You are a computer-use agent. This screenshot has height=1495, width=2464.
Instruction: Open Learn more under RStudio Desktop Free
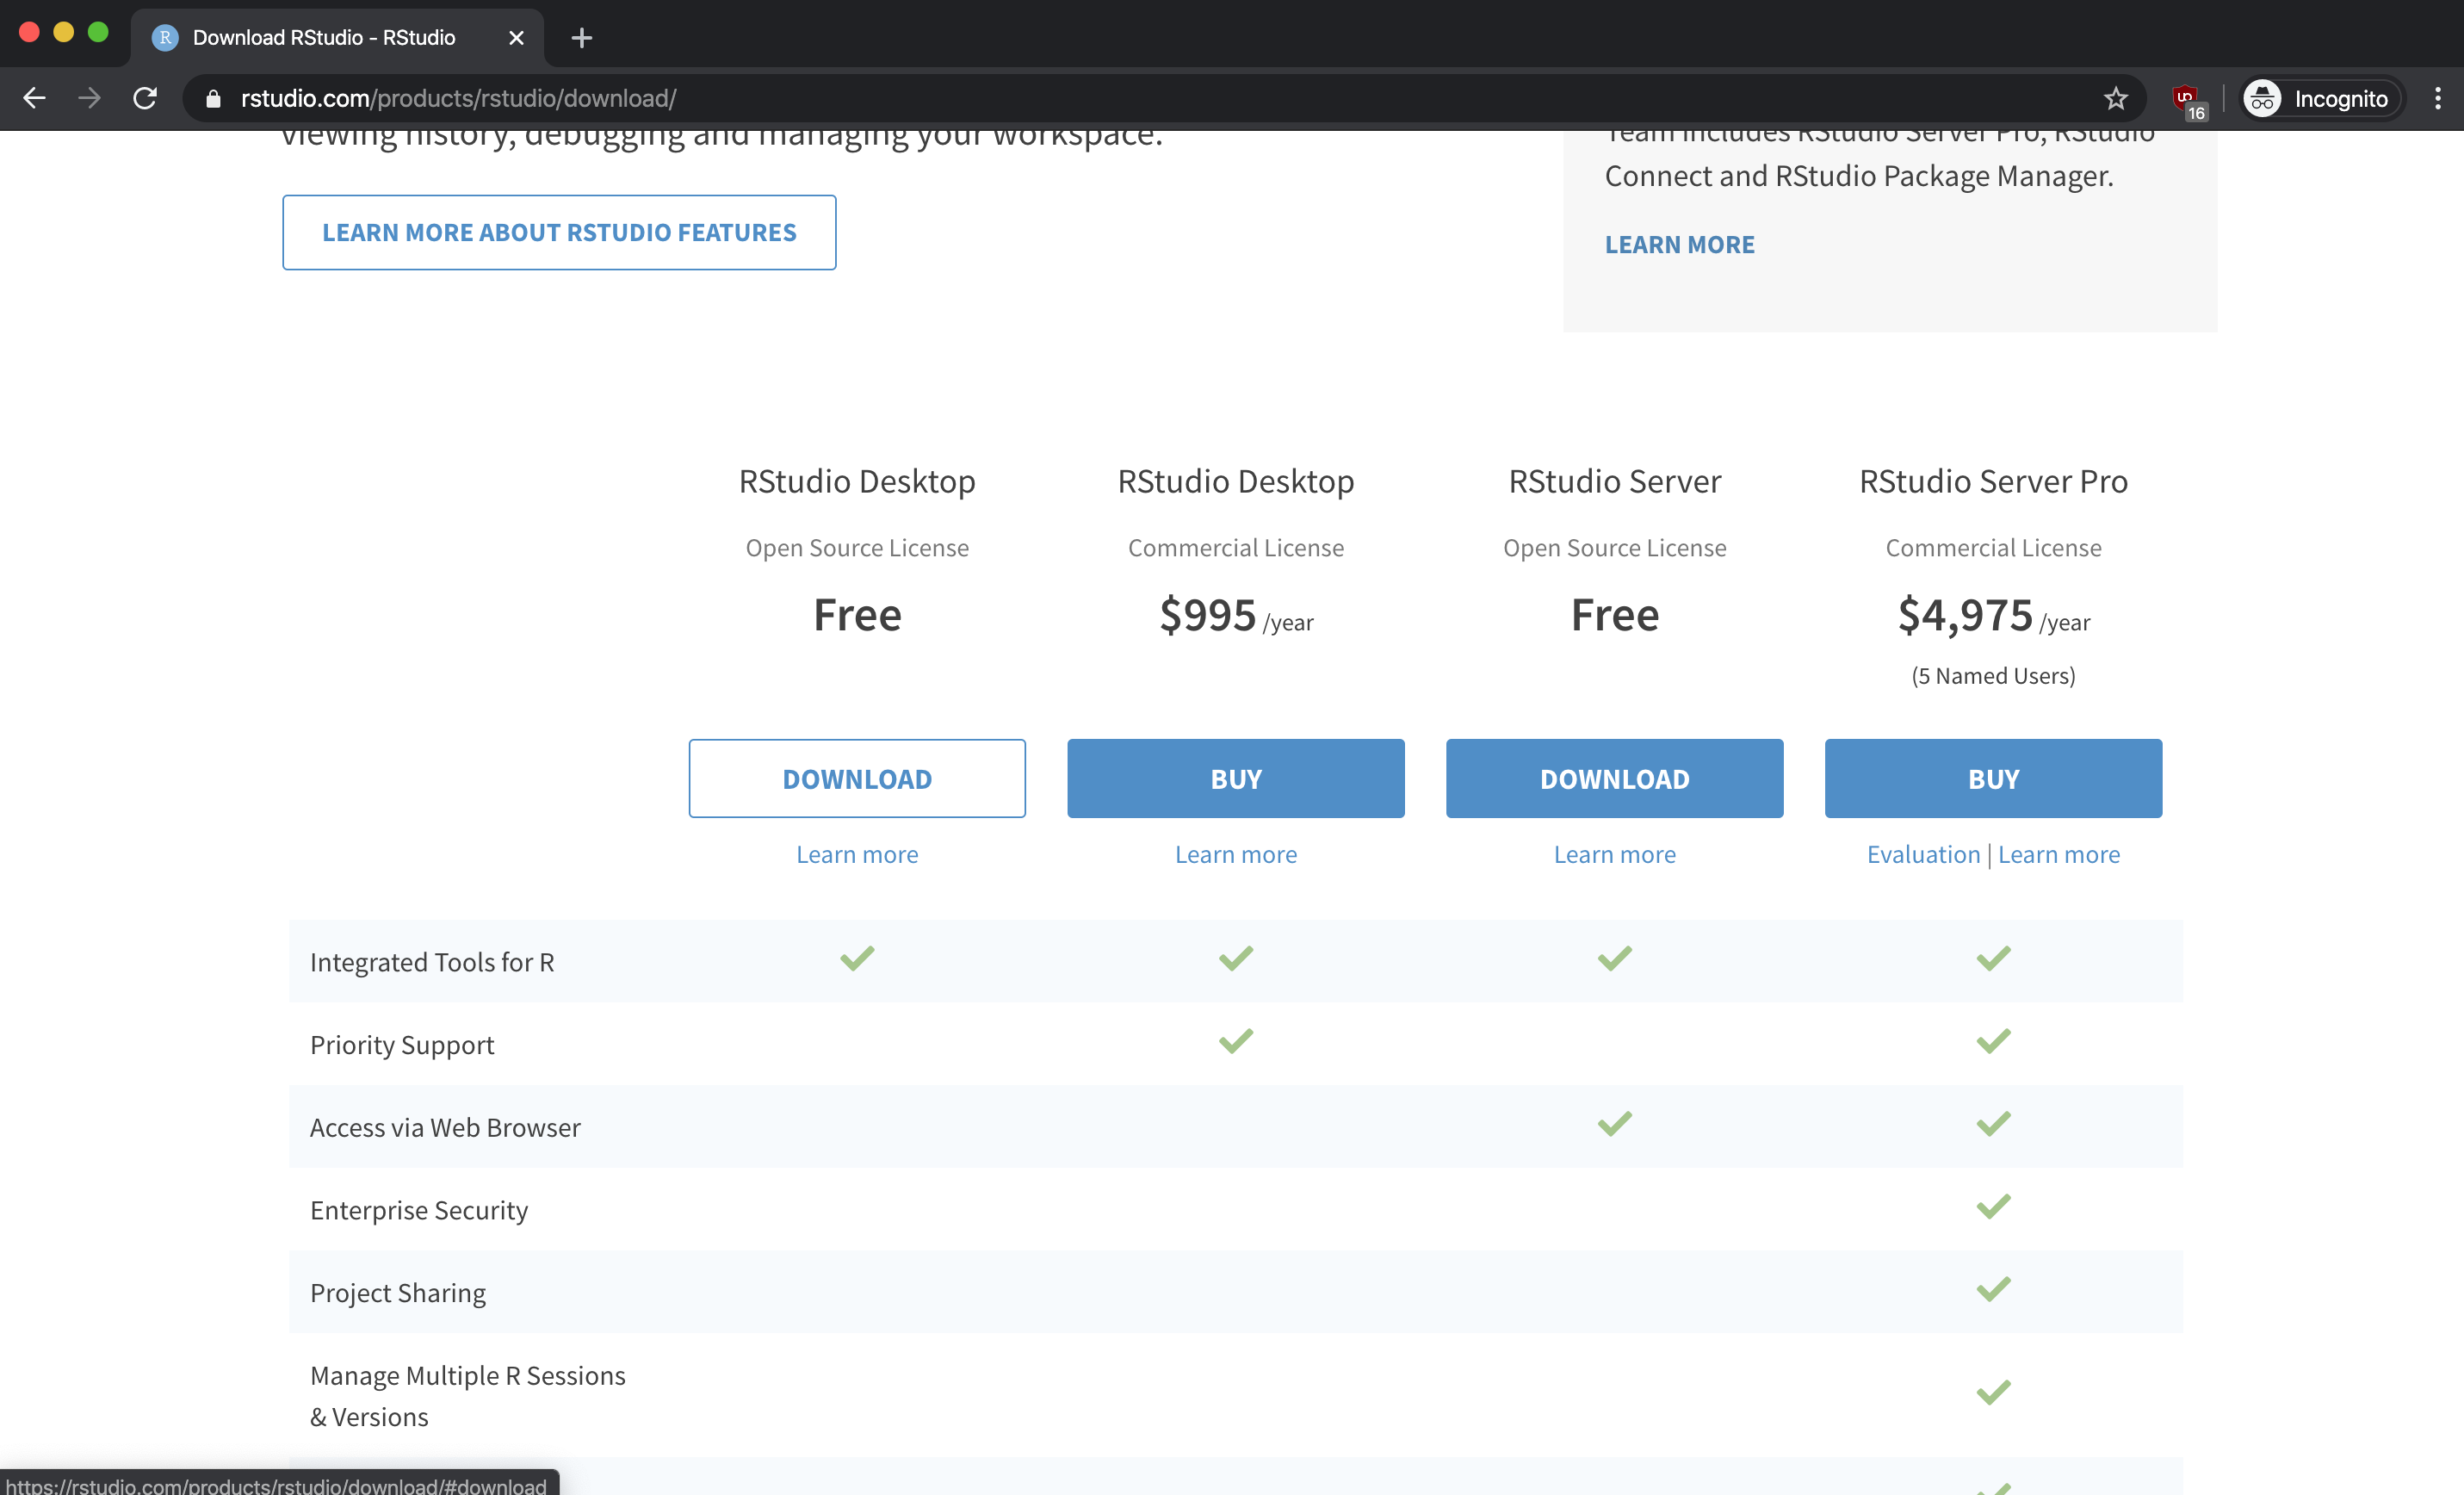pos(857,854)
